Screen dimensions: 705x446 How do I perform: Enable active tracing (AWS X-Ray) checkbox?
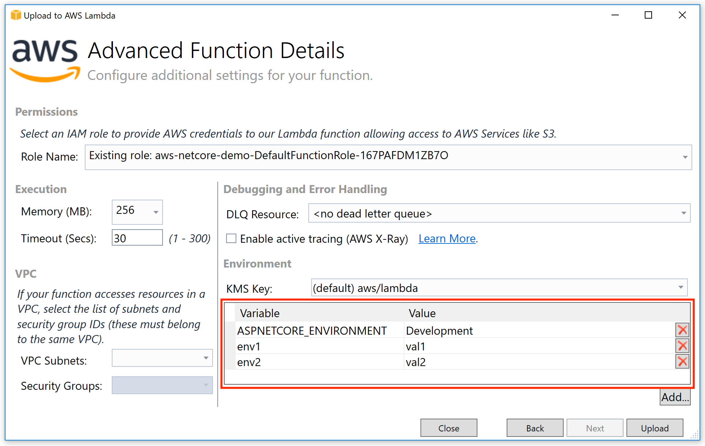[231, 239]
